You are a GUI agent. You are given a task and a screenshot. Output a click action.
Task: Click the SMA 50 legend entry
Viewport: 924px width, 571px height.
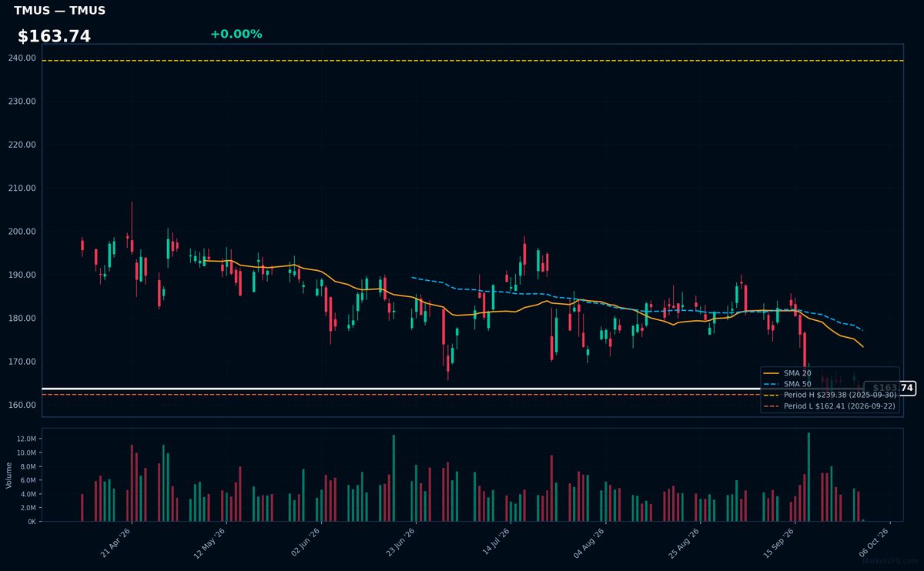click(x=786, y=384)
